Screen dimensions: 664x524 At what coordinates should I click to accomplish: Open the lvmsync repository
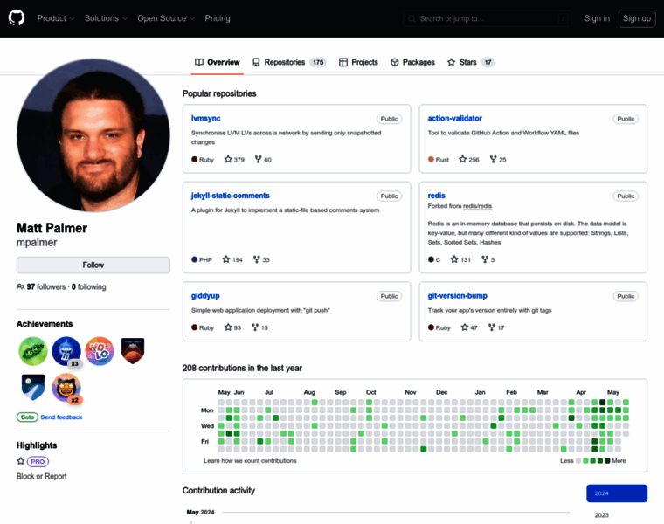point(205,119)
